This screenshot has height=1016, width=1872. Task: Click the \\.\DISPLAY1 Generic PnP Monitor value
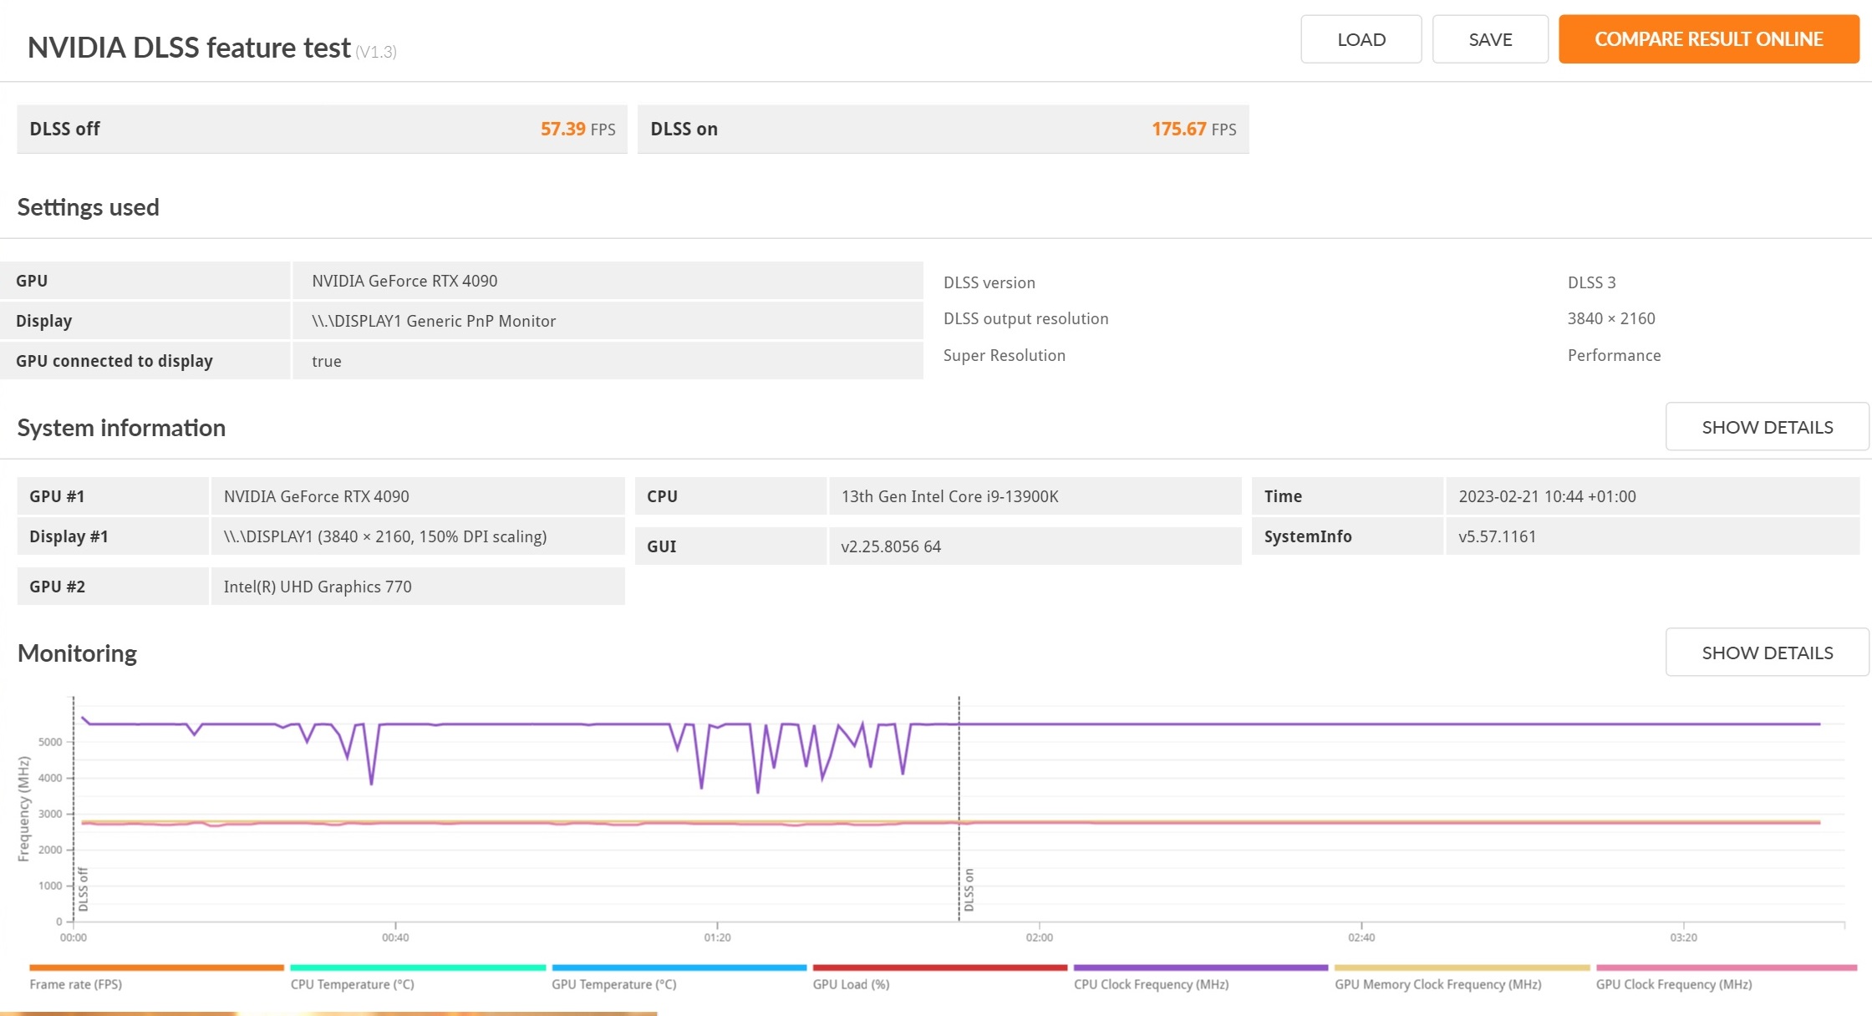[x=434, y=321]
